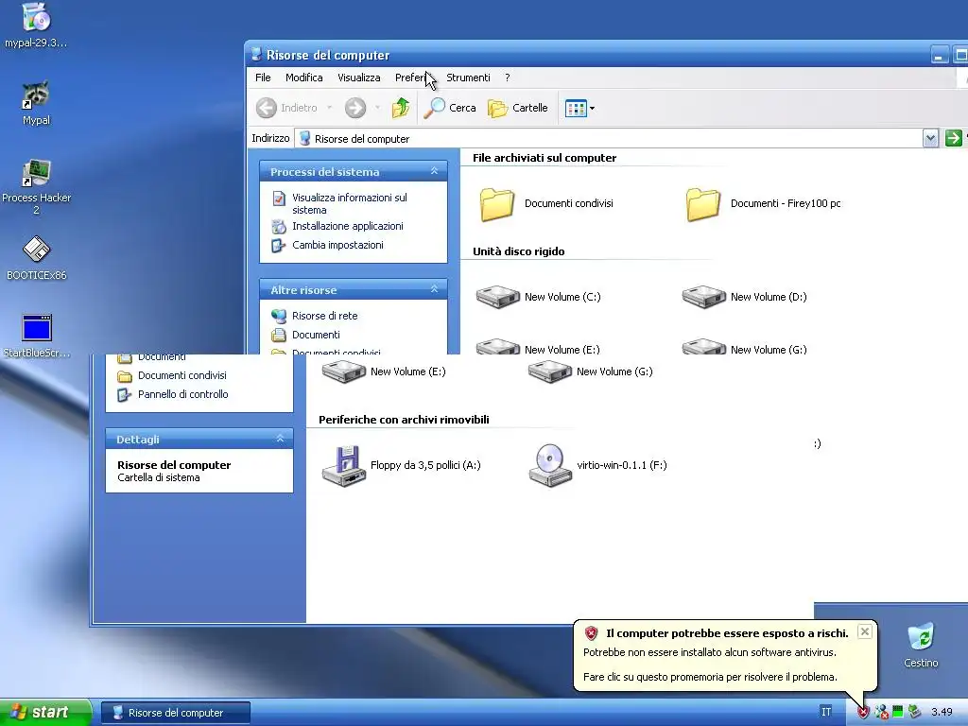Select the StartBlueScr... desktop icon
The width and height of the screenshot is (968, 726).
(37, 336)
